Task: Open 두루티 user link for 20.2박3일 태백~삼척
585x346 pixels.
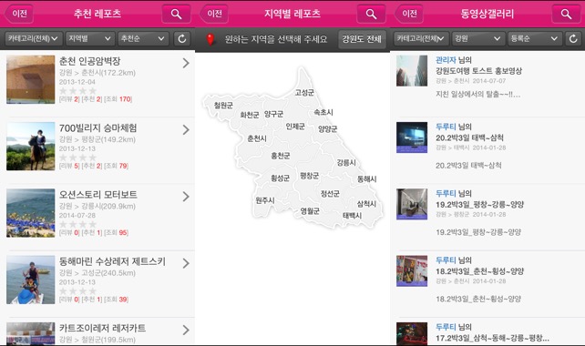Action: click(x=446, y=127)
